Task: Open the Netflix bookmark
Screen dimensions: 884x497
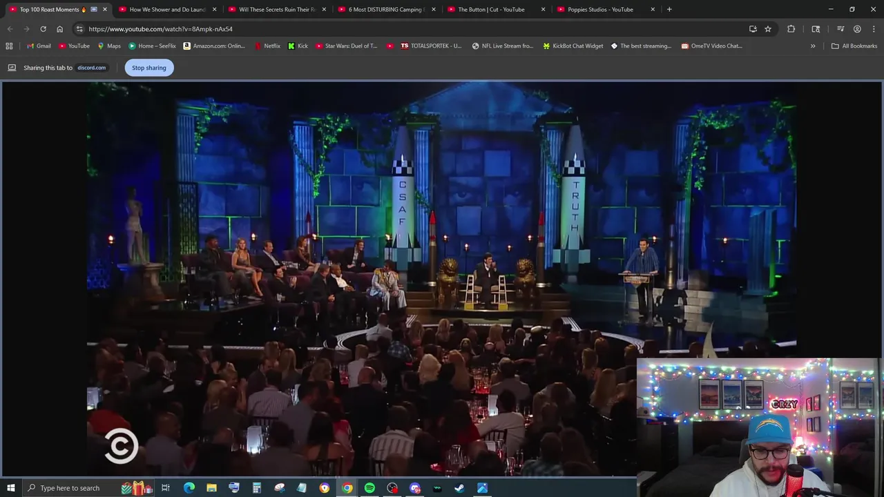Action: [x=267, y=46]
